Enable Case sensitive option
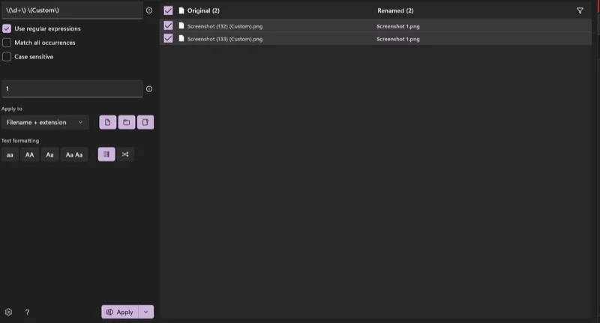This screenshot has height=323, width=600. coord(7,56)
